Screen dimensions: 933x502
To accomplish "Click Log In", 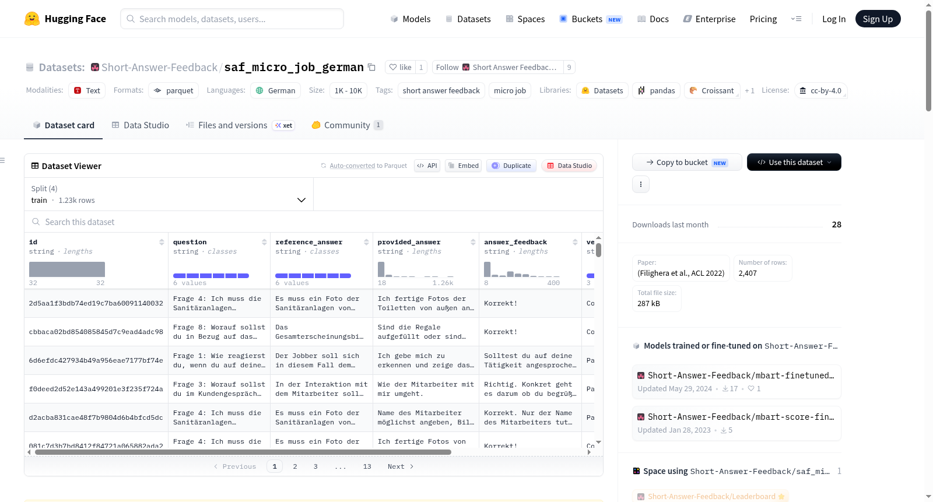I will pyautogui.click(x=834, y=19).
